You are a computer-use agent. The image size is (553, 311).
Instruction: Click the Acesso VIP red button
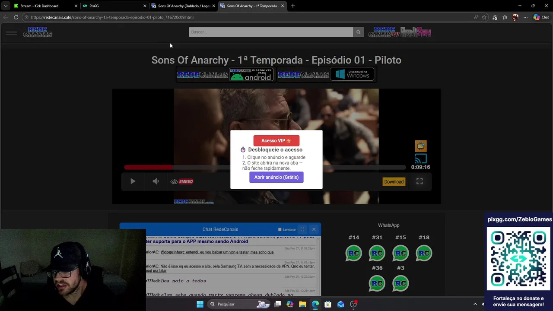276,140
